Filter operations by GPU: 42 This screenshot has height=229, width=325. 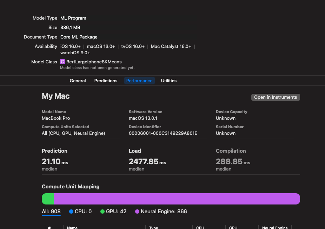(116, 211)
